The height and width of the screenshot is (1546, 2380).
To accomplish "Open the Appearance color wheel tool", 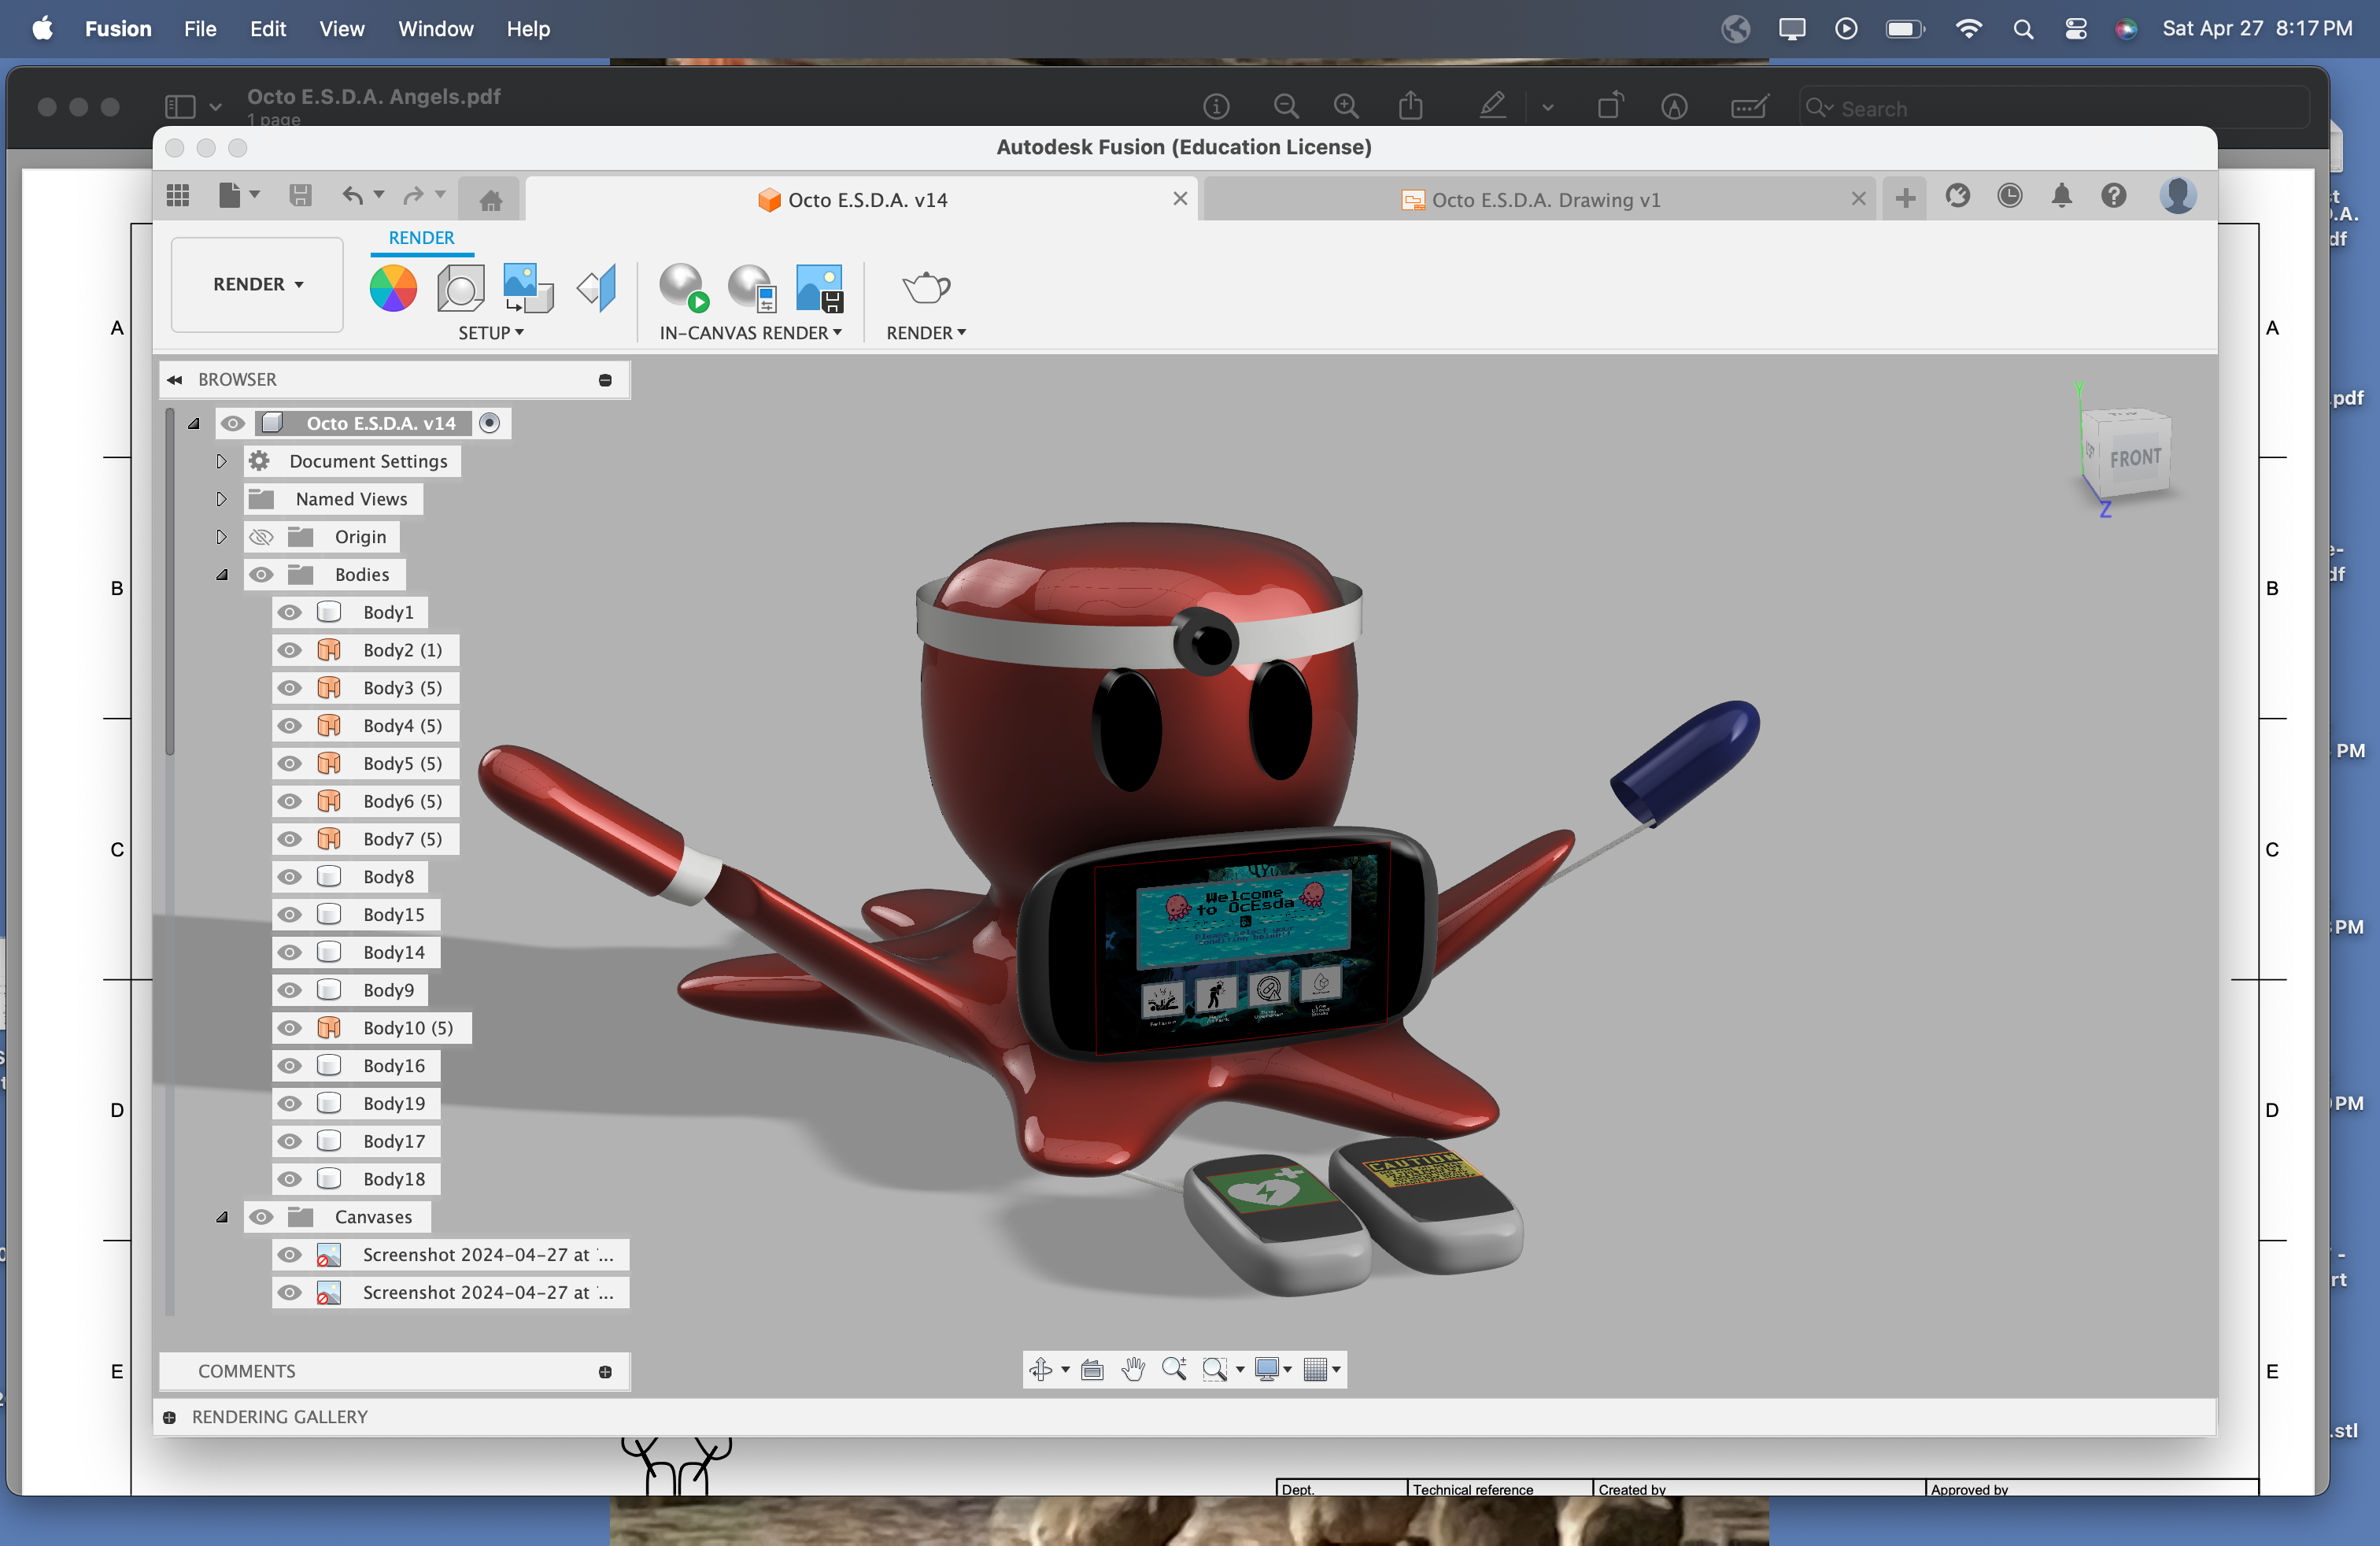I will point(393,288).
